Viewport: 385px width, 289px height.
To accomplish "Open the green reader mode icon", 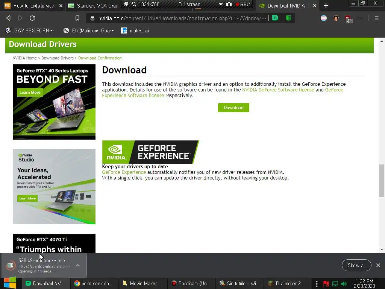I will click(x=275, y=18).
